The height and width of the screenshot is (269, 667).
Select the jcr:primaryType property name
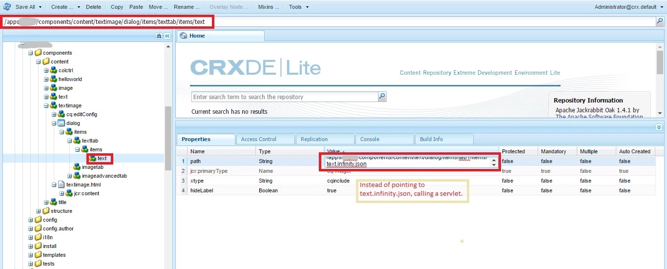[x=208, y=171]
